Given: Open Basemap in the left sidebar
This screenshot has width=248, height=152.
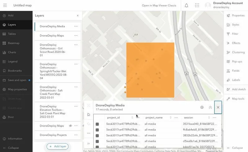Looking at the screenshot, I should [11, 43].
